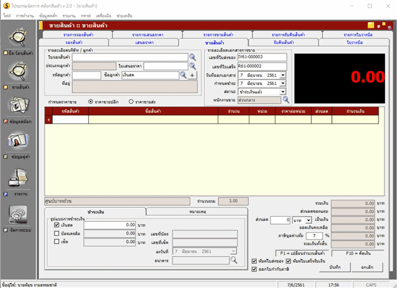The width and height of the screenshot is (397, 288).
Task: Toggle the ออกใบกำกับภาษี checkbox
Action: [255, 269]
